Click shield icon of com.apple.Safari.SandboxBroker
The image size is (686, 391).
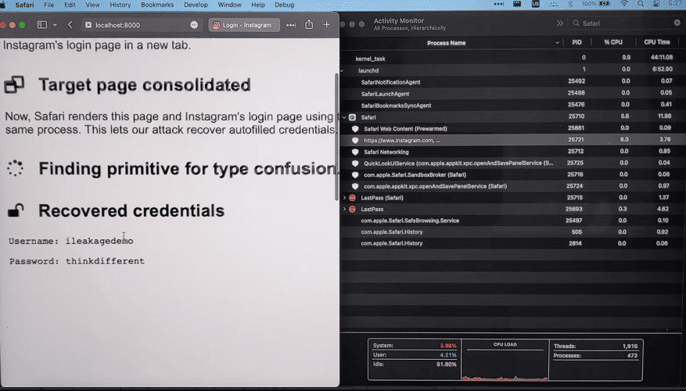355,174
